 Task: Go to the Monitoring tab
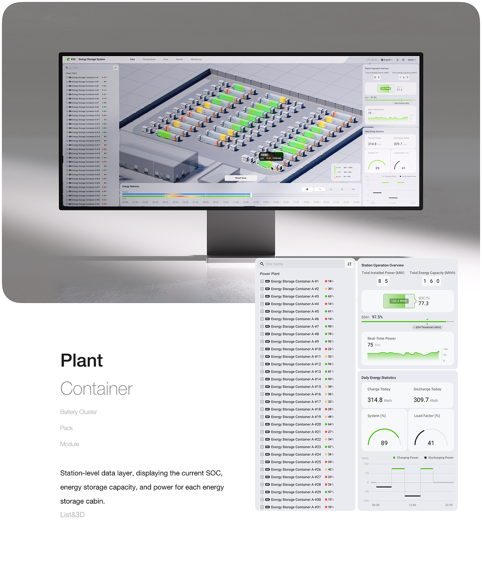(196, 59)
